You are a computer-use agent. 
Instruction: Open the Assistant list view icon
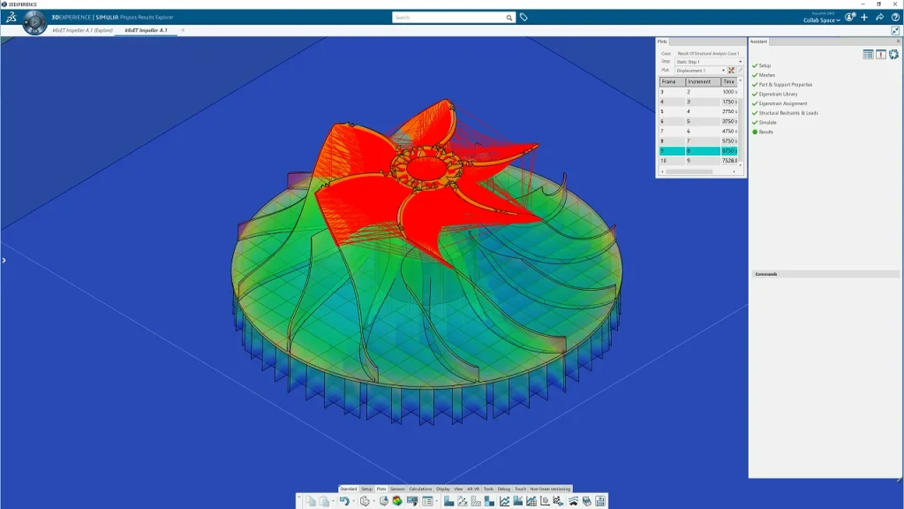(x=868, y=55)
